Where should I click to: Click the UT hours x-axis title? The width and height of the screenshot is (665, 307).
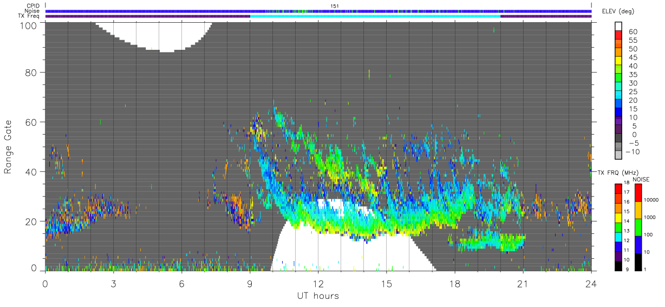[x=318, y=296]
